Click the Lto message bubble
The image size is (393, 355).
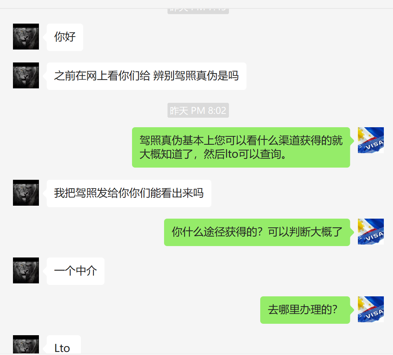coord(64,345)
